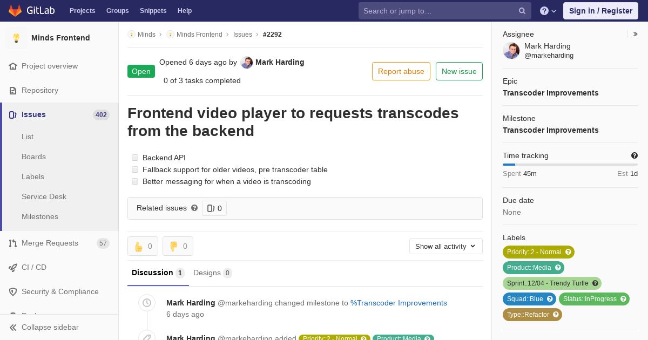Collapse the right sidebar with the chevron toggle
This screenshot has width=648, height=340.
(635, 34)
